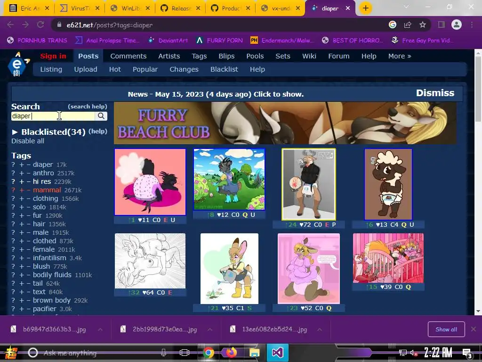This screenshot has height=362, width=482.
Task: Open wiki help for the text tag question mark
Action: (13, 292)
